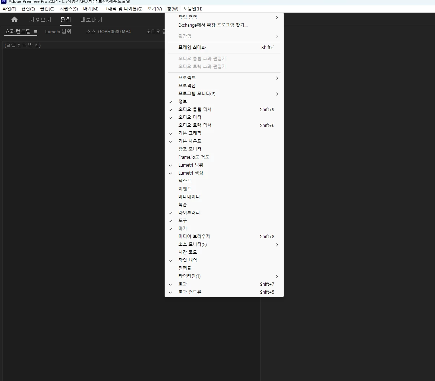Expand the 프로젝트 submenu

(x=224, y=78)
